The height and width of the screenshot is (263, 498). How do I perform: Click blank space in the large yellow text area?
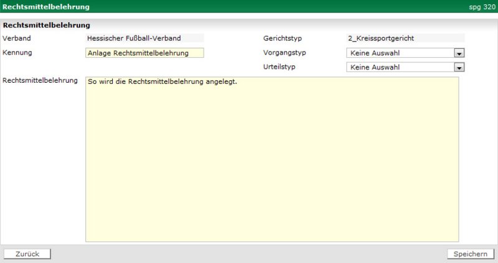(271, 168)
